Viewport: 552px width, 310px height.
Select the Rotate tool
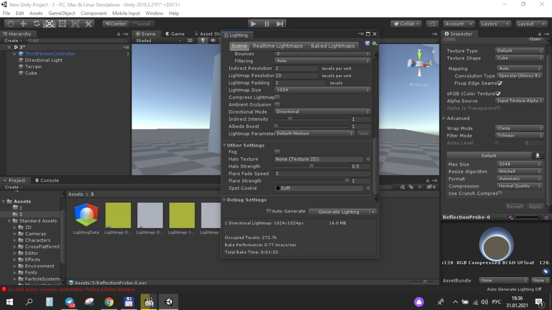37,24
